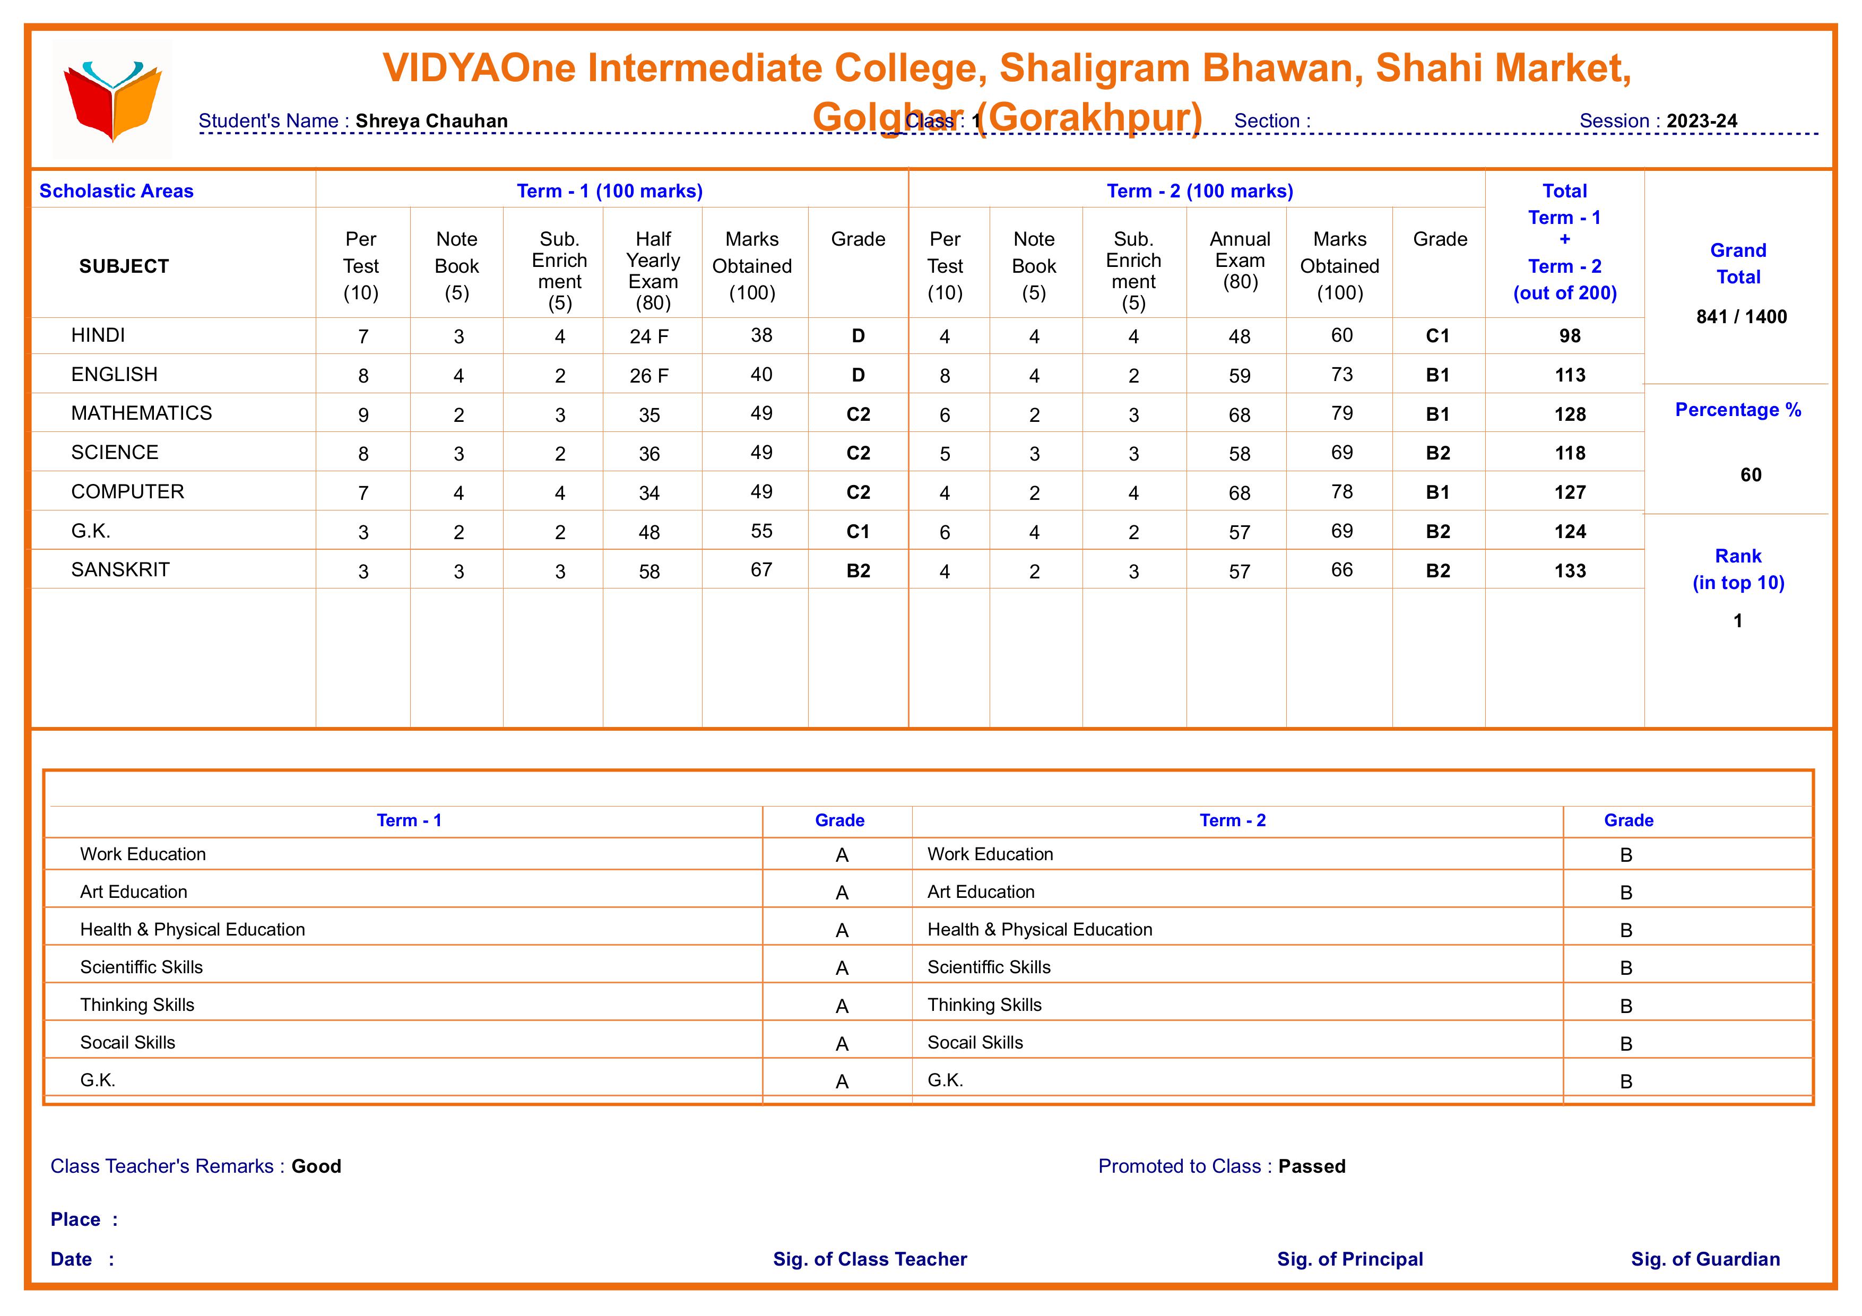Click Sanskrit total 133
Screen dimensions: 1862x1316
(x=1570, y=570)
